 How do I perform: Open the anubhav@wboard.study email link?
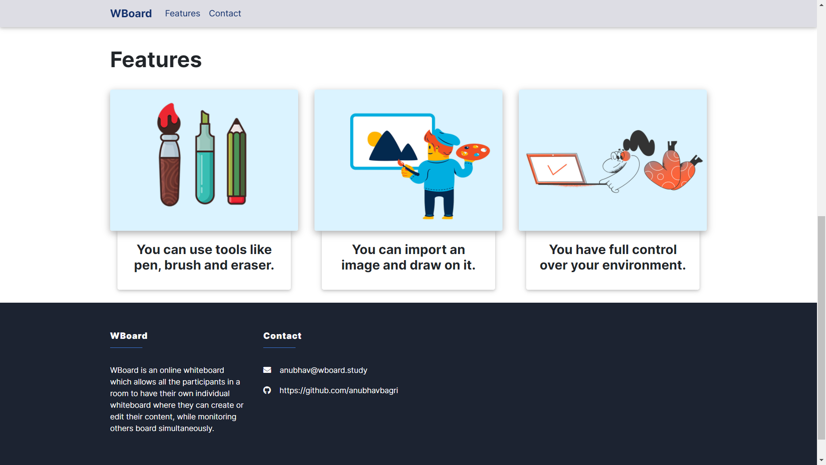tap(323, 370)
